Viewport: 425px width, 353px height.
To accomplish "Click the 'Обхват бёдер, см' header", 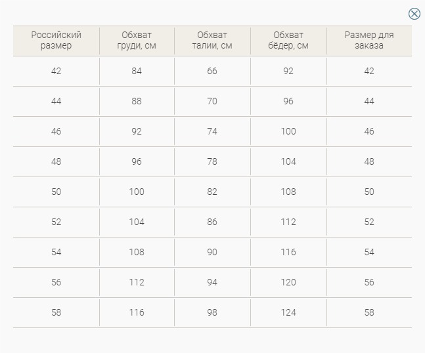I will click(x=288, y=41).
